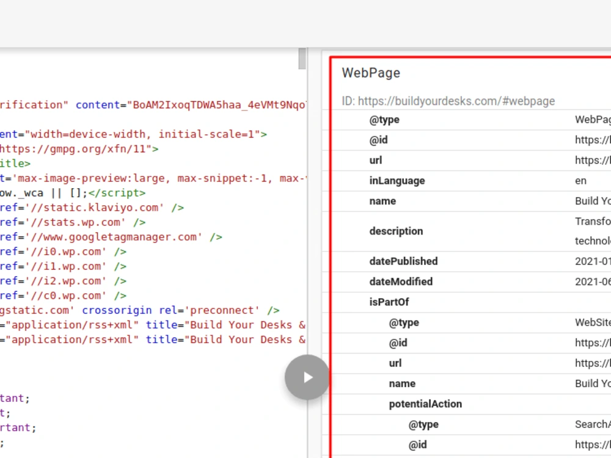Image resolution: width=611 pixels, height=458 pixels.
Task: Click the max-image-preview:large code line
Action: coord(153,178)
